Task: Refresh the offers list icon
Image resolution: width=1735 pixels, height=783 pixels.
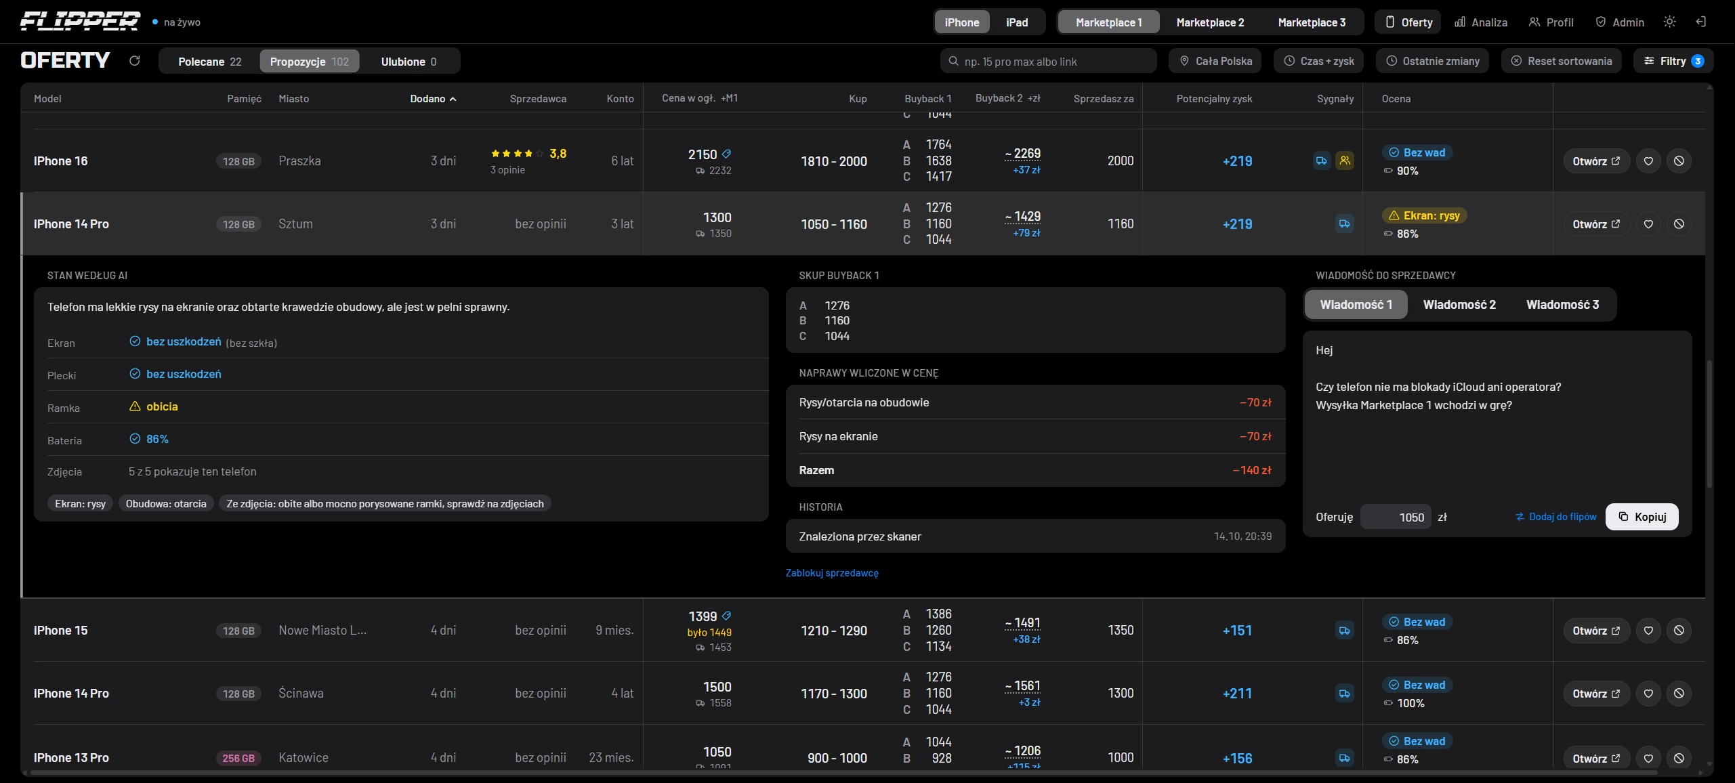Action: point(134,61)
